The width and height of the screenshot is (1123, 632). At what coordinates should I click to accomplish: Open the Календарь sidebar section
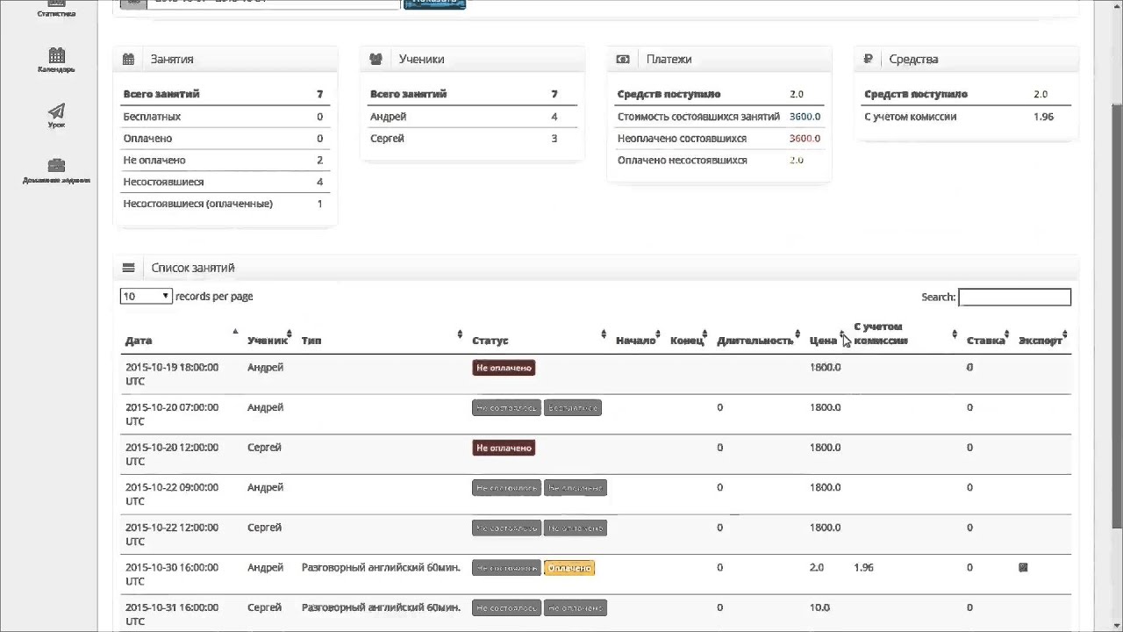(56, 60)
